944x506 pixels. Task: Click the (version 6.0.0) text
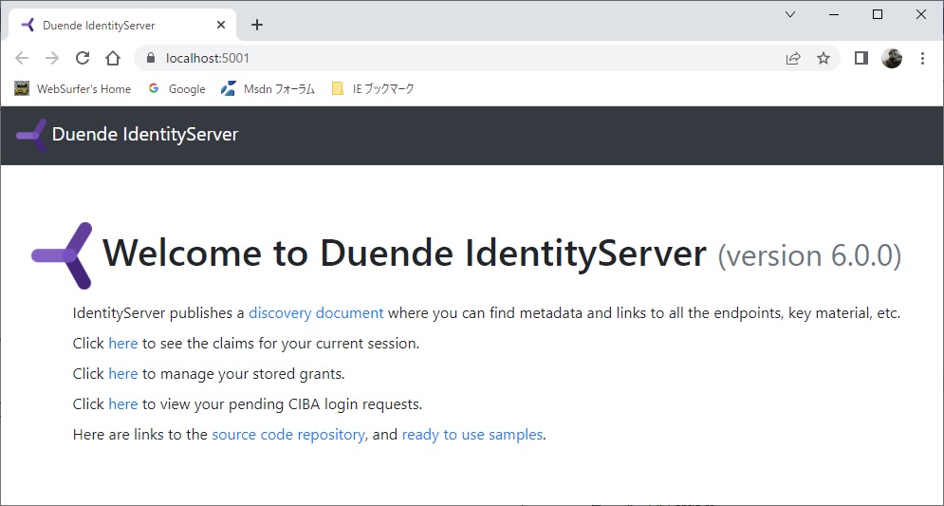[809, 255]
